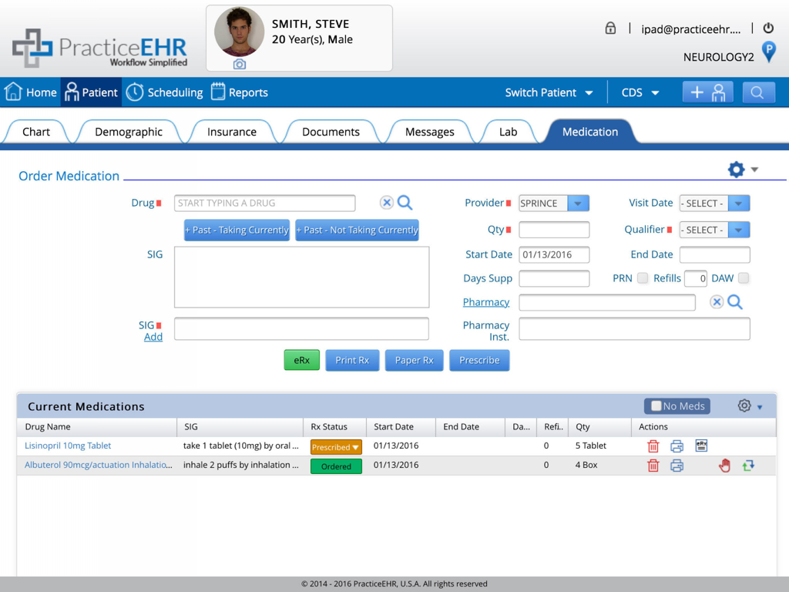This screenshot has height=592, width=789.
Task: Open the Current Medications settings gear
Action: (744, 405)
